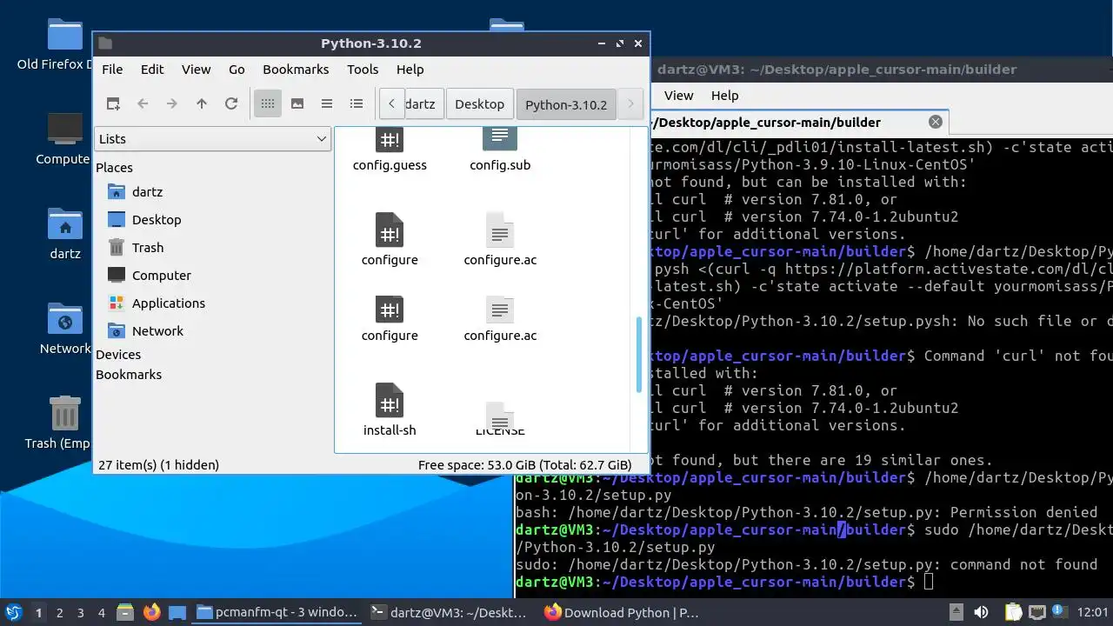
Task: Activate Download Python Firefox taskbar button
Action: tap(622, 612)
